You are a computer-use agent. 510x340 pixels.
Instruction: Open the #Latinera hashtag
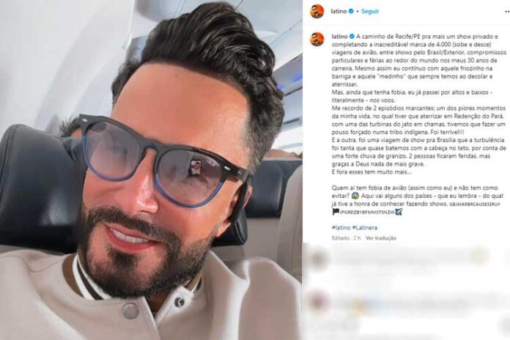(365, 228)
